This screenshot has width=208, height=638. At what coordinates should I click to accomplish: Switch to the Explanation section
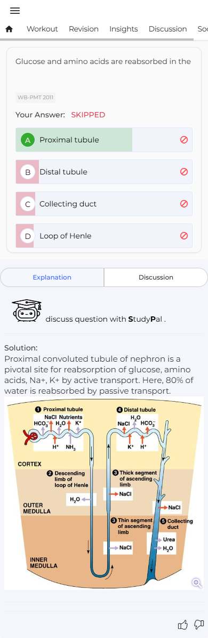(x=52, y=277)
